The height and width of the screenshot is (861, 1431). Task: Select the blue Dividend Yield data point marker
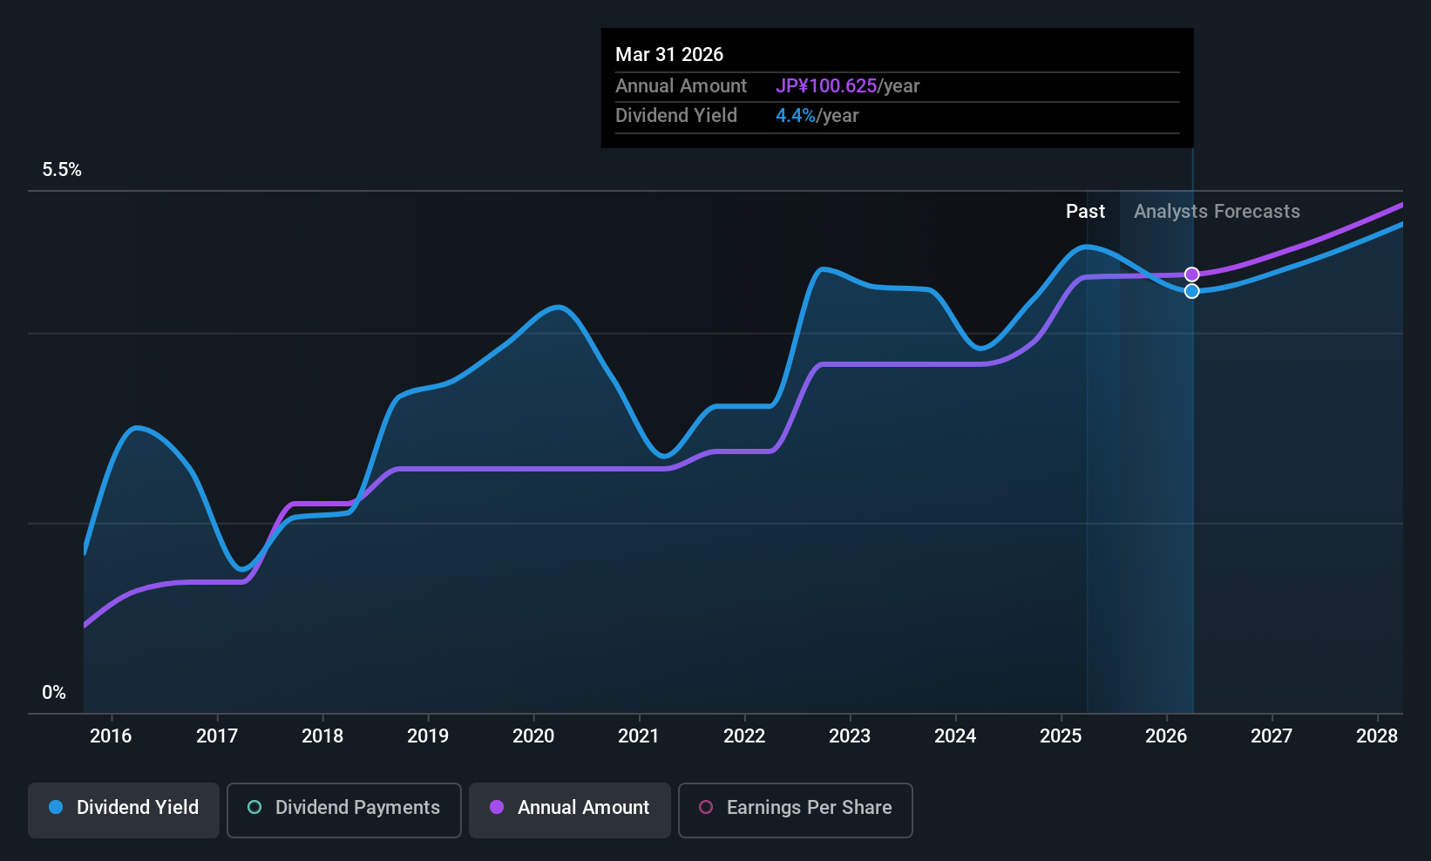1192,291
